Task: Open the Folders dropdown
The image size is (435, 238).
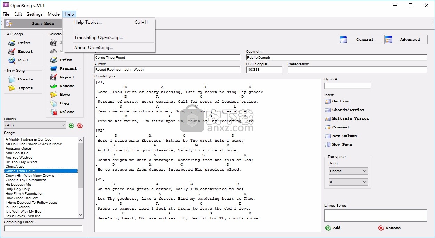Action: click(x=35, y=125)
